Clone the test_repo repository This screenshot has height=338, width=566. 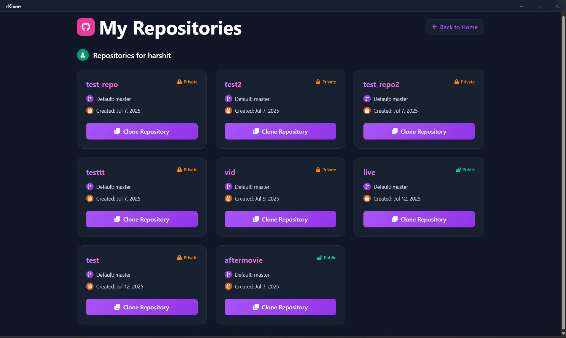(x=142, y=132)
